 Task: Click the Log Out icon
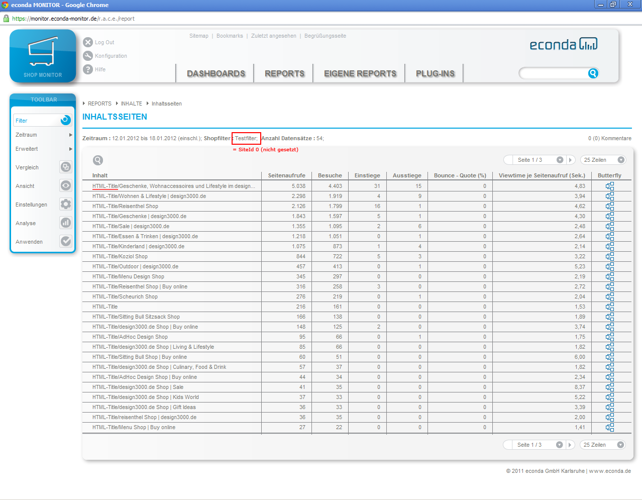(88, 42)
